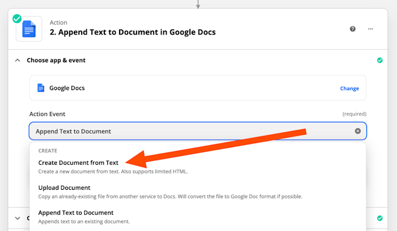Click the small Google Docs app icon
This screenshot has width=397, height=231.
point(41,88)
